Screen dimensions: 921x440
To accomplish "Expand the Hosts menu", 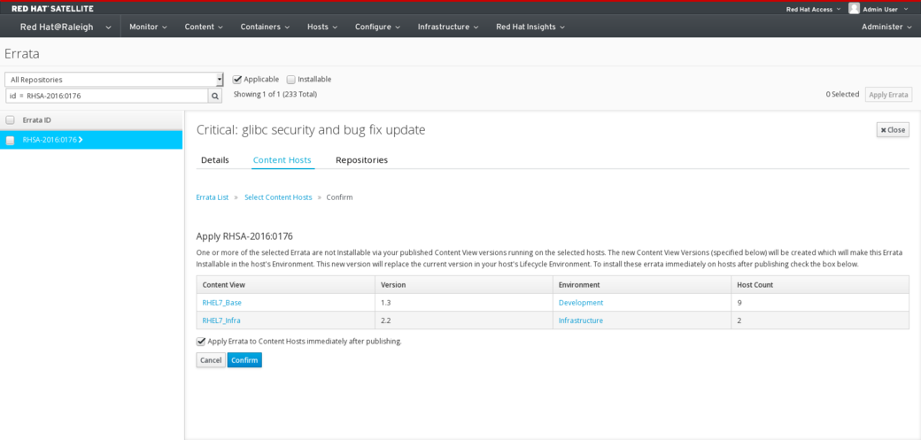I will point(321,27).
